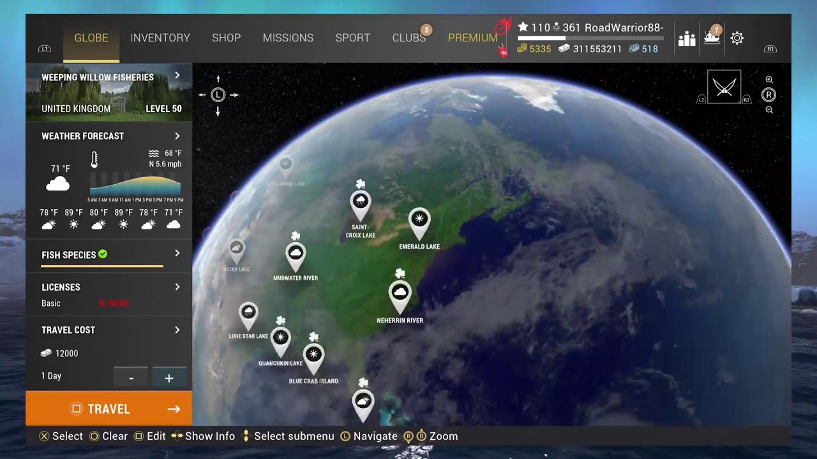Zoom in with the magnifier plus icon
This screenshot has width=817, height=459.
(x=769, y=80)
